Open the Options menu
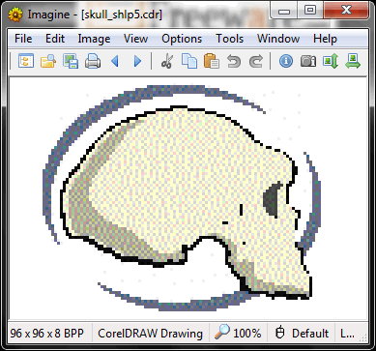 coord(182,39)
